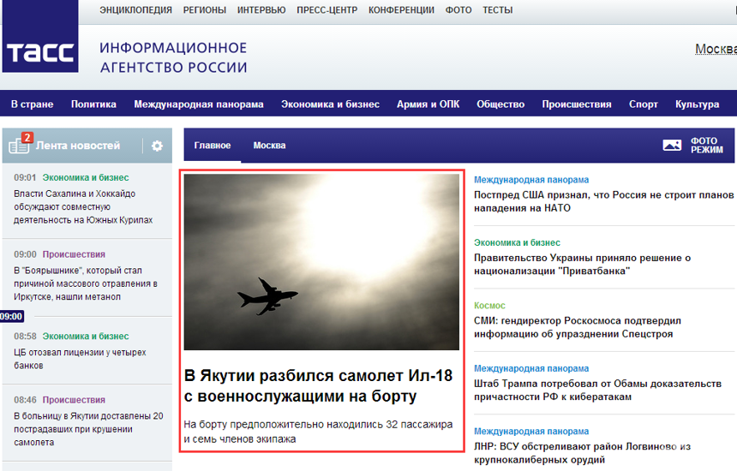Open Пресс-центр in top menu
This screenshot has width=737, height=471.
pyautogui.click(x=327, y=10)
